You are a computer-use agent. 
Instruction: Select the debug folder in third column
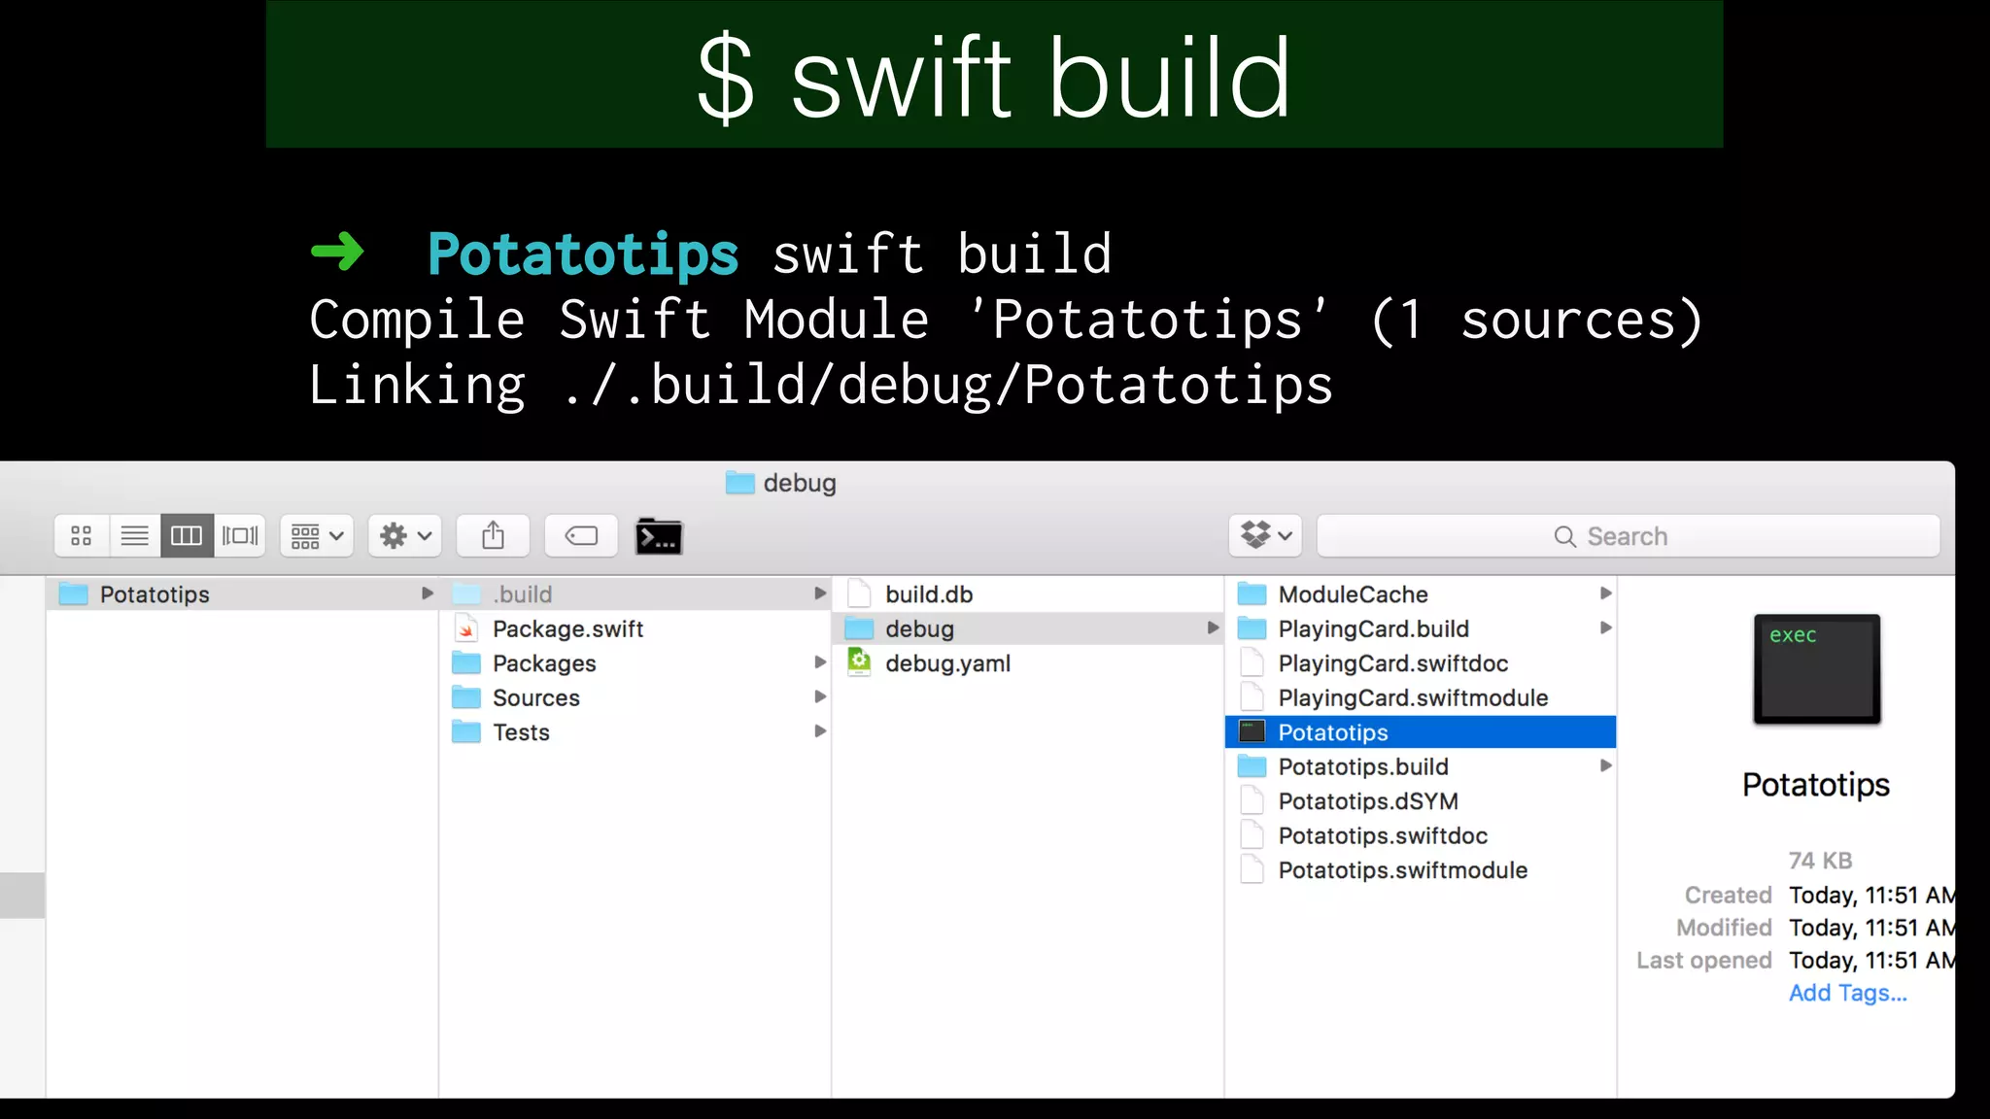coord(1028,628)
